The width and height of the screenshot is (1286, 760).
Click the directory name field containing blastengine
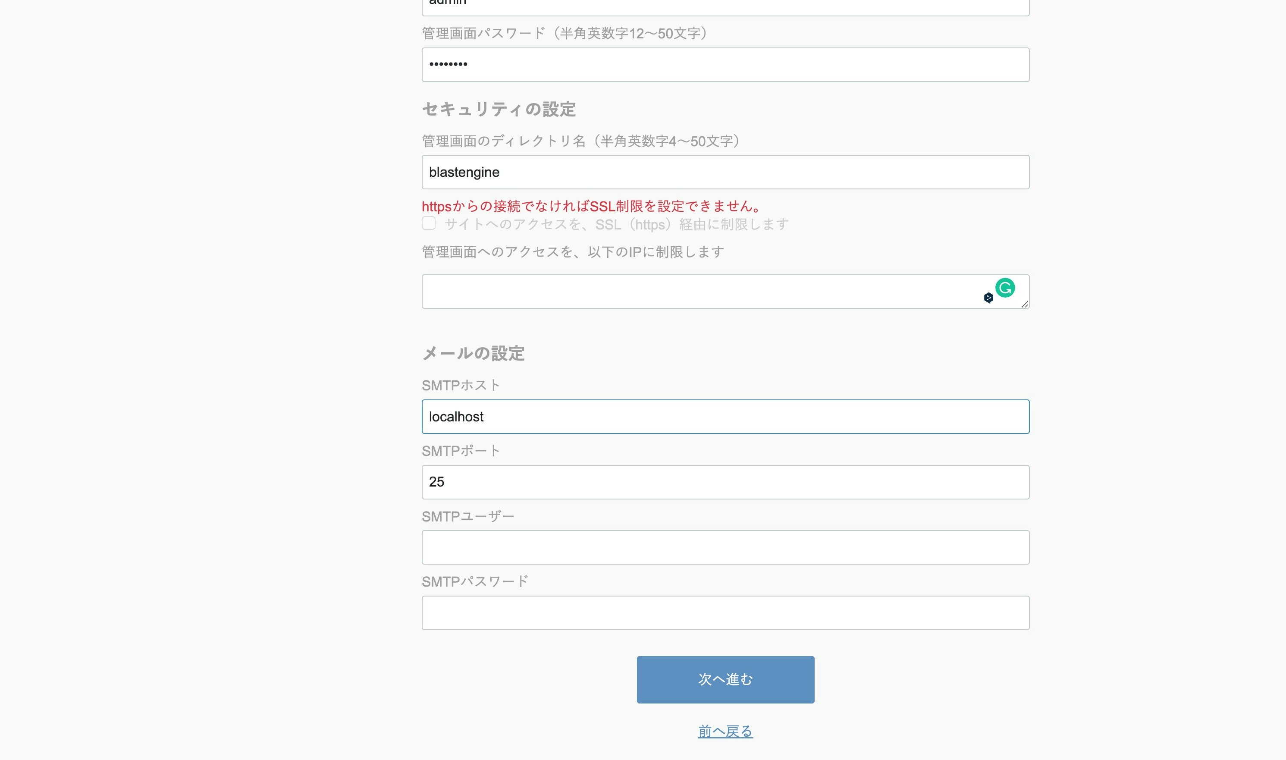pyautogui.click(x=725, y=172)
